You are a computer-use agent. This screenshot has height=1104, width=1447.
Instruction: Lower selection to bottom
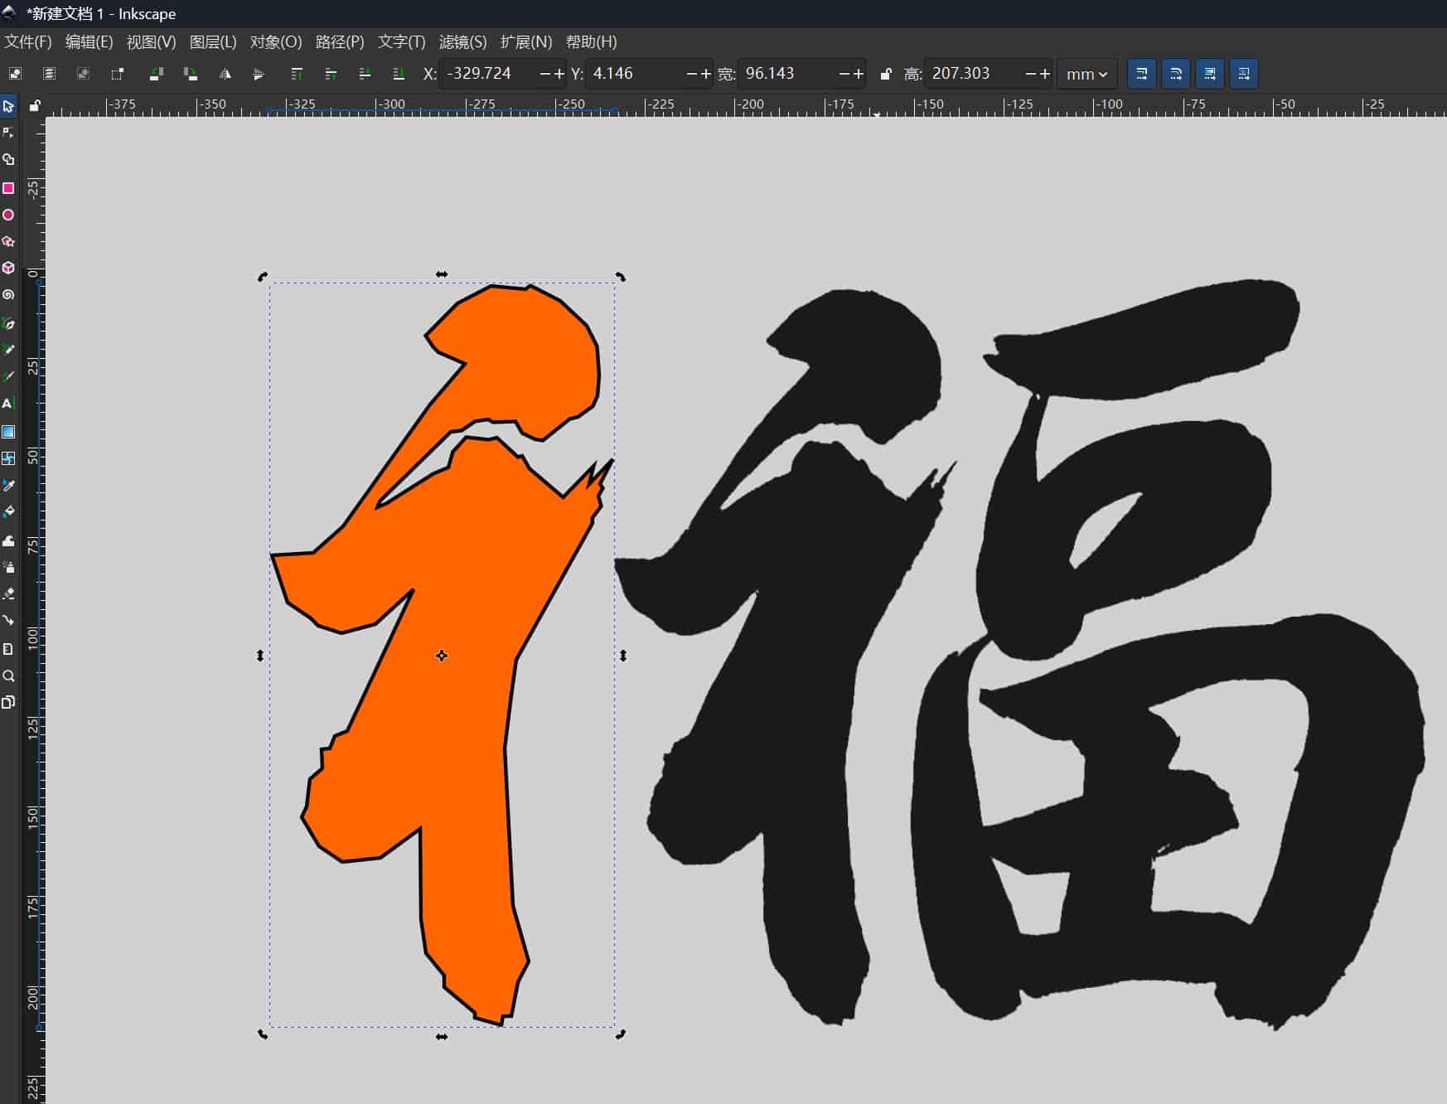[399, 74]
